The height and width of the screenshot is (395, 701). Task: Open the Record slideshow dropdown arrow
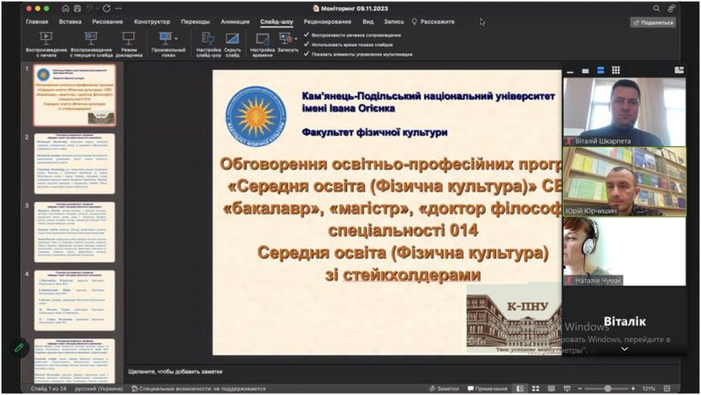296,38
